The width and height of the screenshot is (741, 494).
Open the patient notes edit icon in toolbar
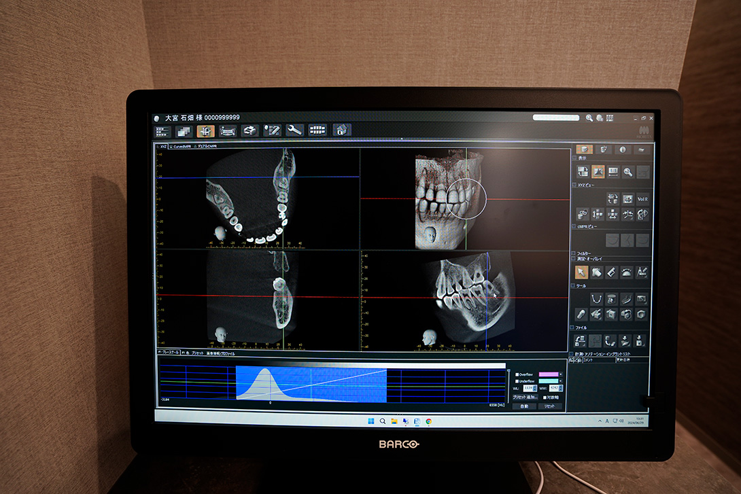pos(272,130)
